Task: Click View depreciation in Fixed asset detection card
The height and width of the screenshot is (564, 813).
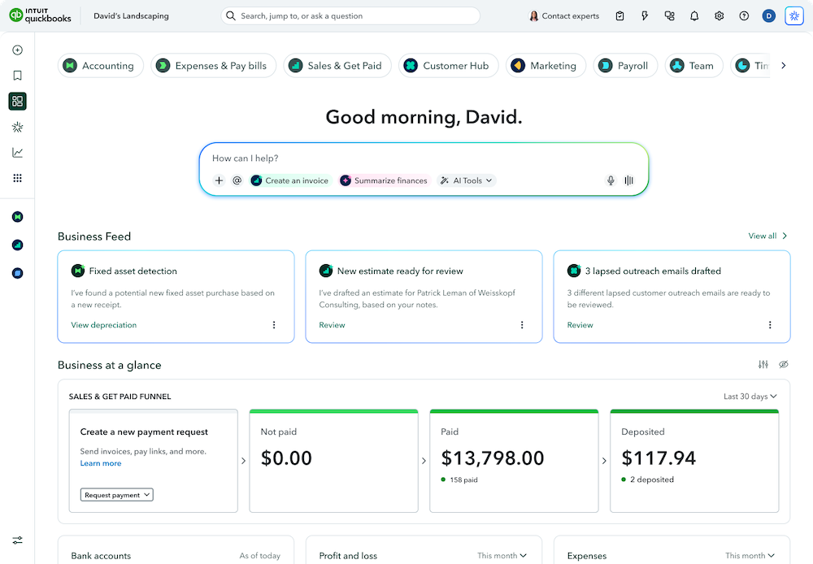Action: coord(103,324)
